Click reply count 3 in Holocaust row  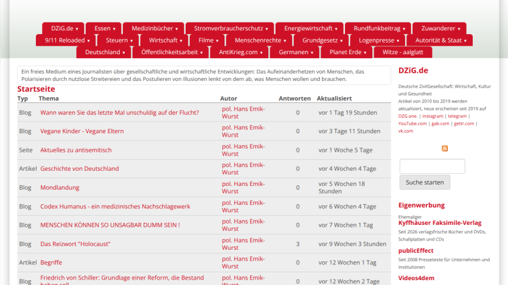(297, 244)
